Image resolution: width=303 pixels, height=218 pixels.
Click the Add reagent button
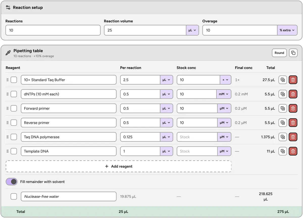coord(118,166)
